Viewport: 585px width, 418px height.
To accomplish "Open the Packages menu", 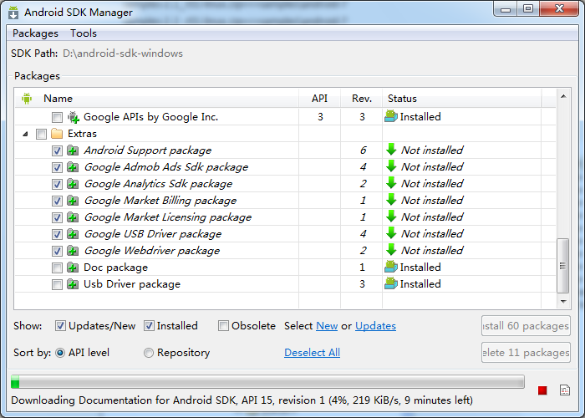I will [35, 33].
